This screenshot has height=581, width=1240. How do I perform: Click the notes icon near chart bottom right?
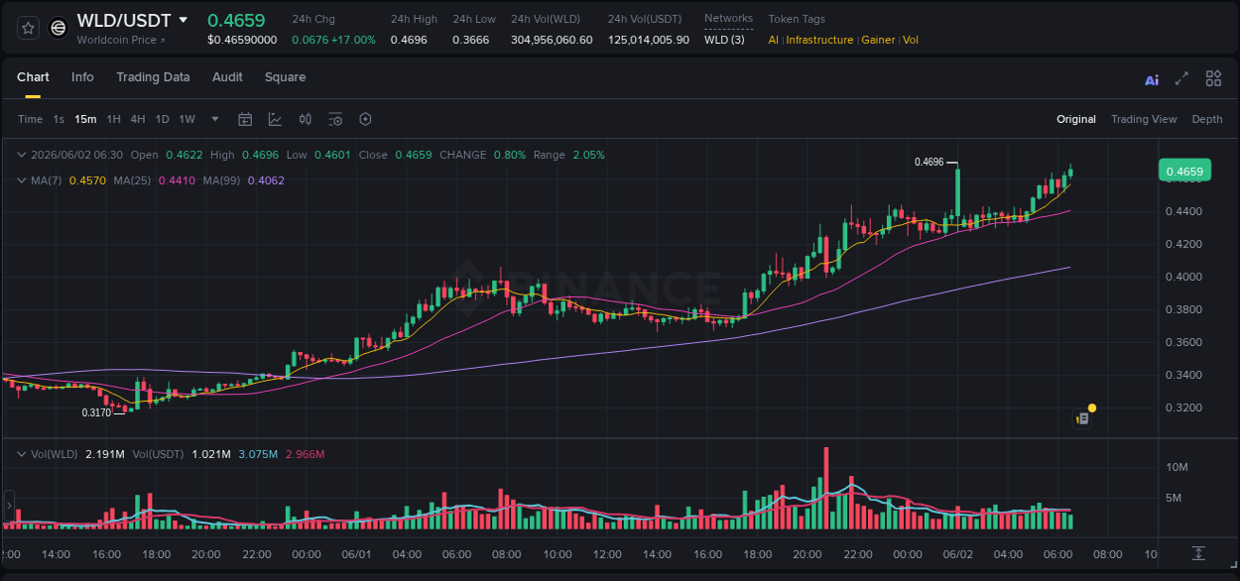[1083, 418]
